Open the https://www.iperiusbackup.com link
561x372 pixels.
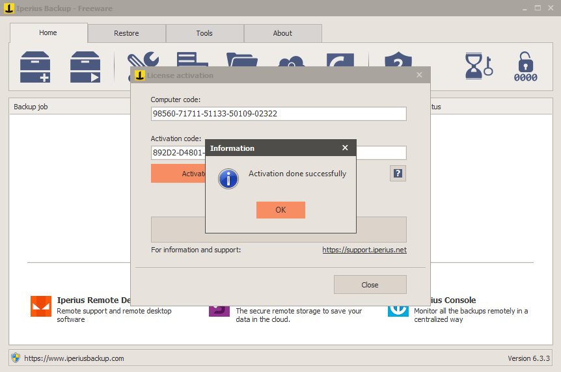(74, 358)
